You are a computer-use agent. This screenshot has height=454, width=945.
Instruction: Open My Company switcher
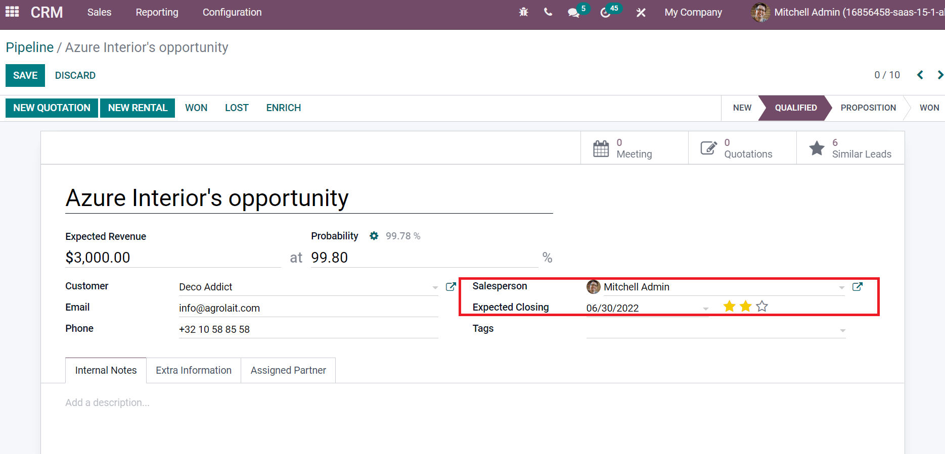(693, 12)
